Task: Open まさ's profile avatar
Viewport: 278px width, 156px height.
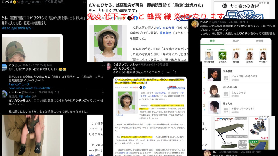Action: pyautogui.click(x=207, y=153)
